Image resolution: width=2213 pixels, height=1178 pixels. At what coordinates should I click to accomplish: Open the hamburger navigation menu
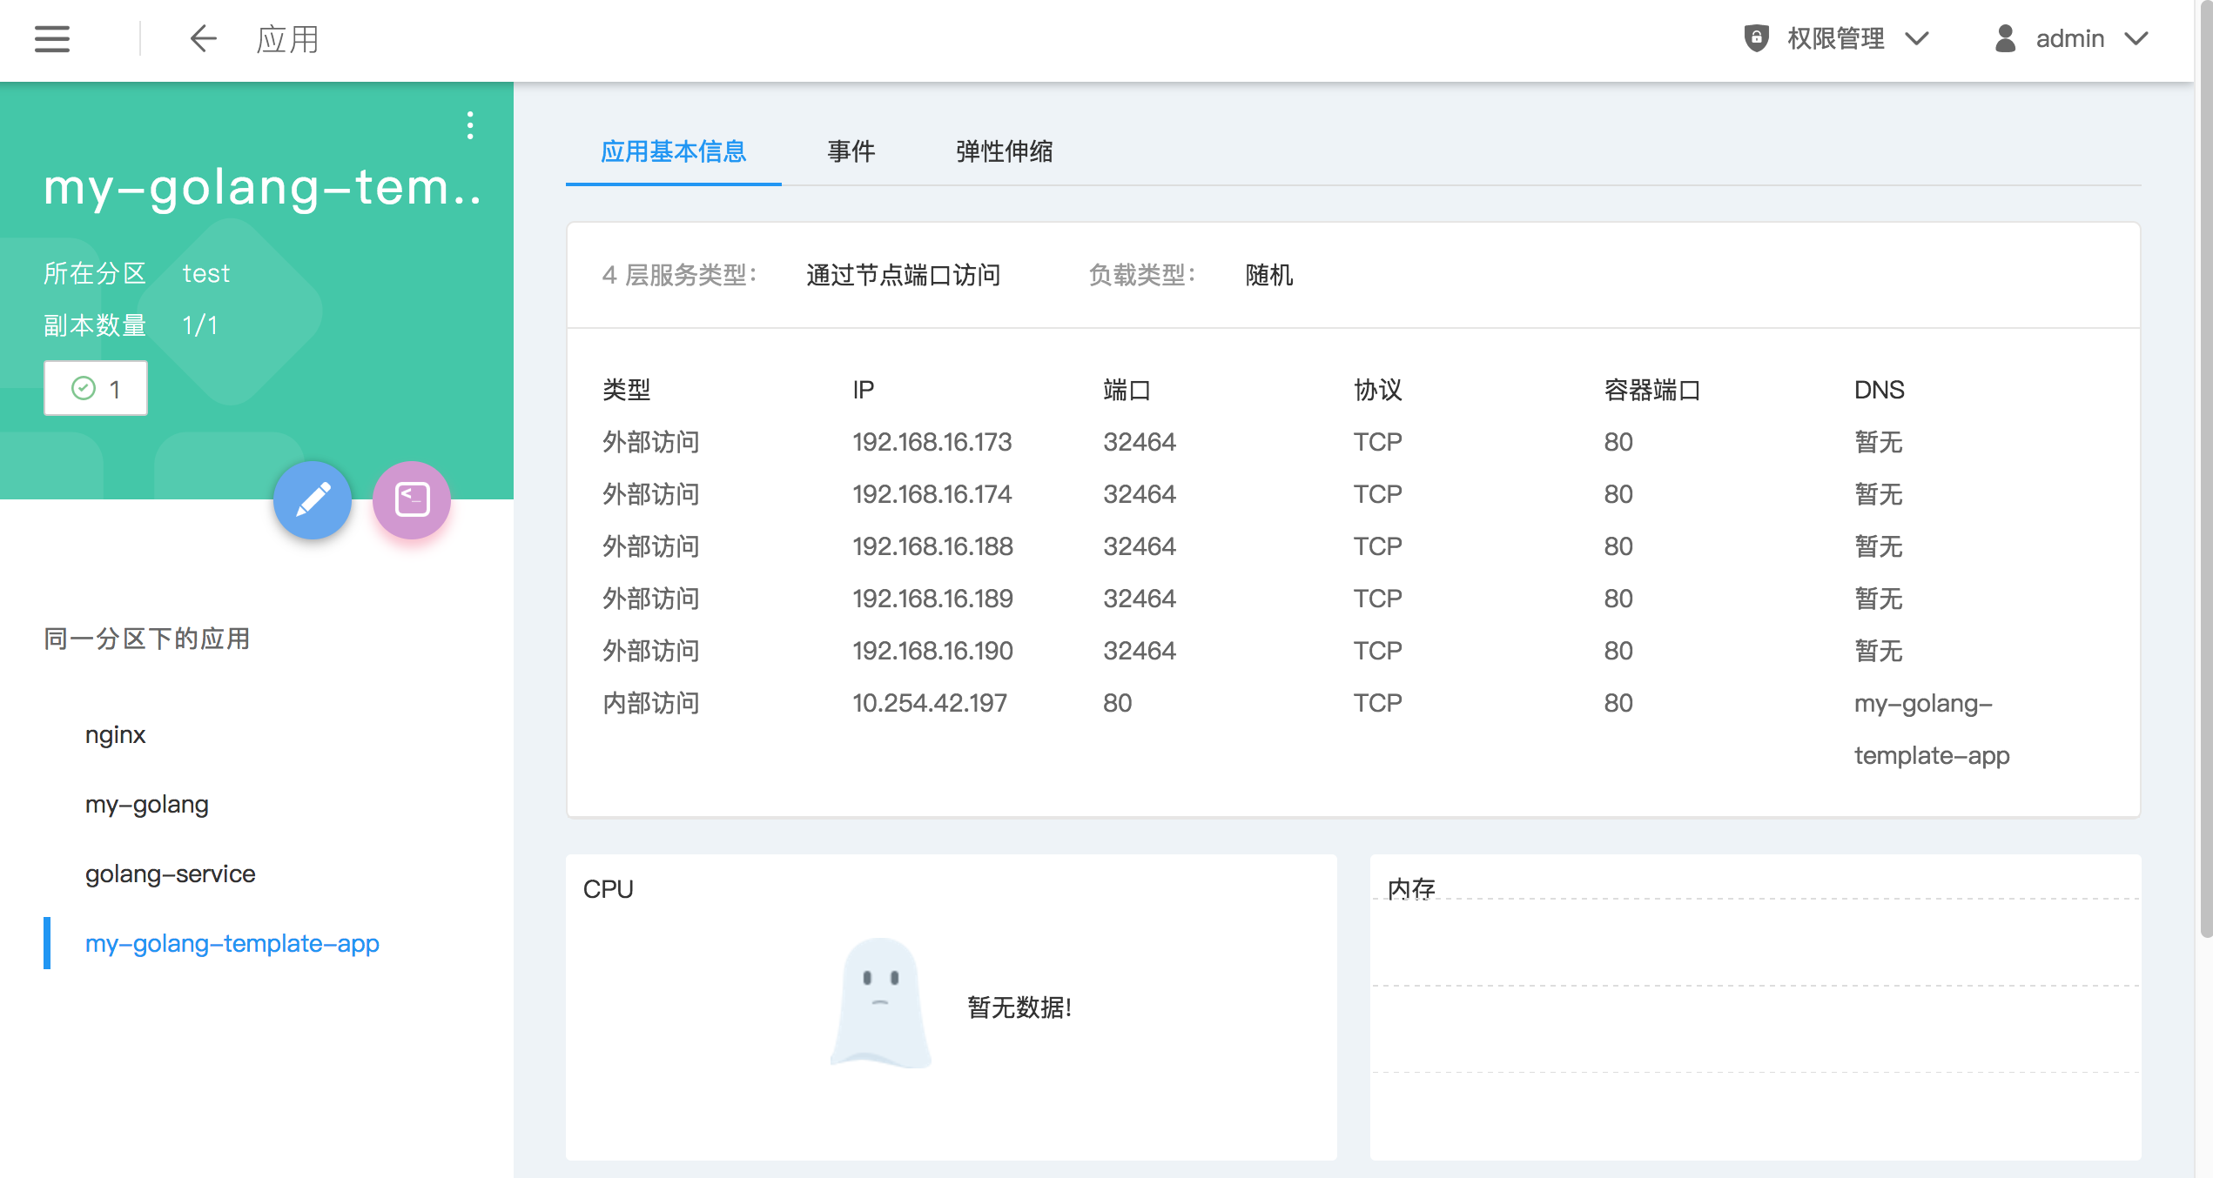[52, 39]
